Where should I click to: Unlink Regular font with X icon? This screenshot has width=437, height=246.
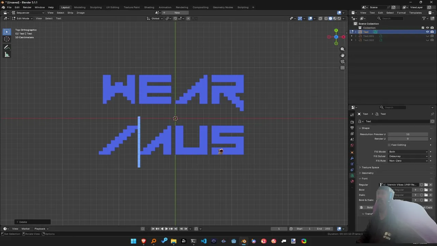click(x=431, y=185)
